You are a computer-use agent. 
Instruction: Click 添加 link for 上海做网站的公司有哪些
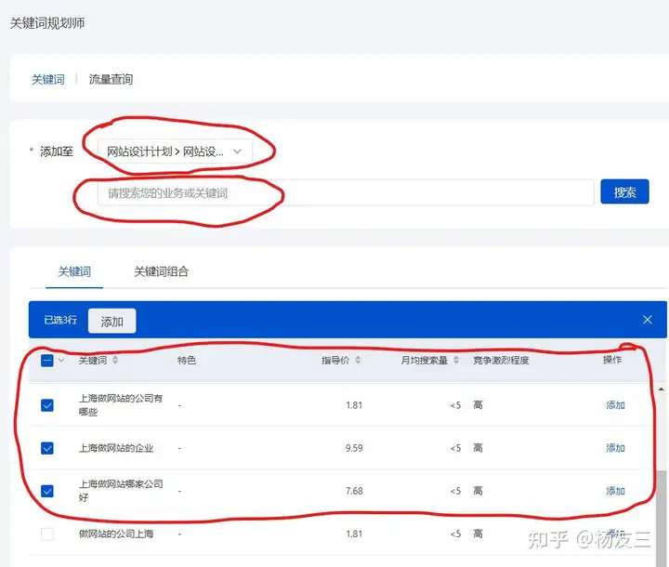pyautogui.click(x=616, y=405)
